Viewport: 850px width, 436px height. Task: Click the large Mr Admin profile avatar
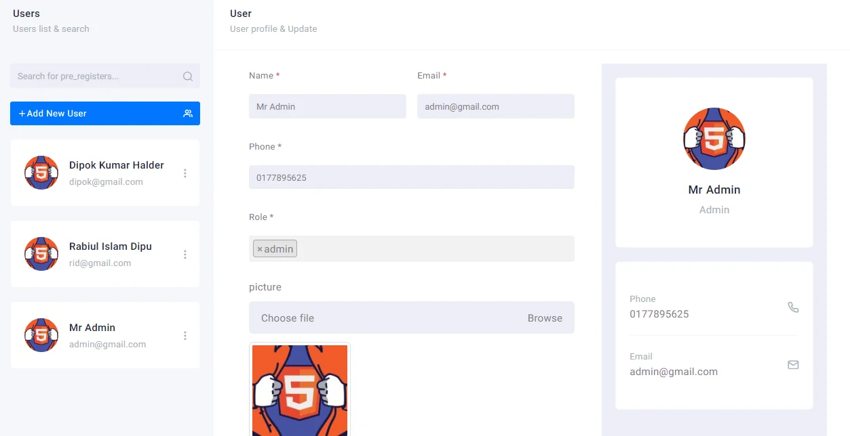[714, 139]
